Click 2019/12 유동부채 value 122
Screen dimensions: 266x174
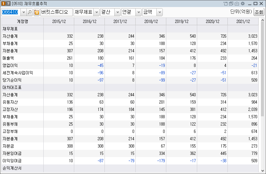(193, 124)
